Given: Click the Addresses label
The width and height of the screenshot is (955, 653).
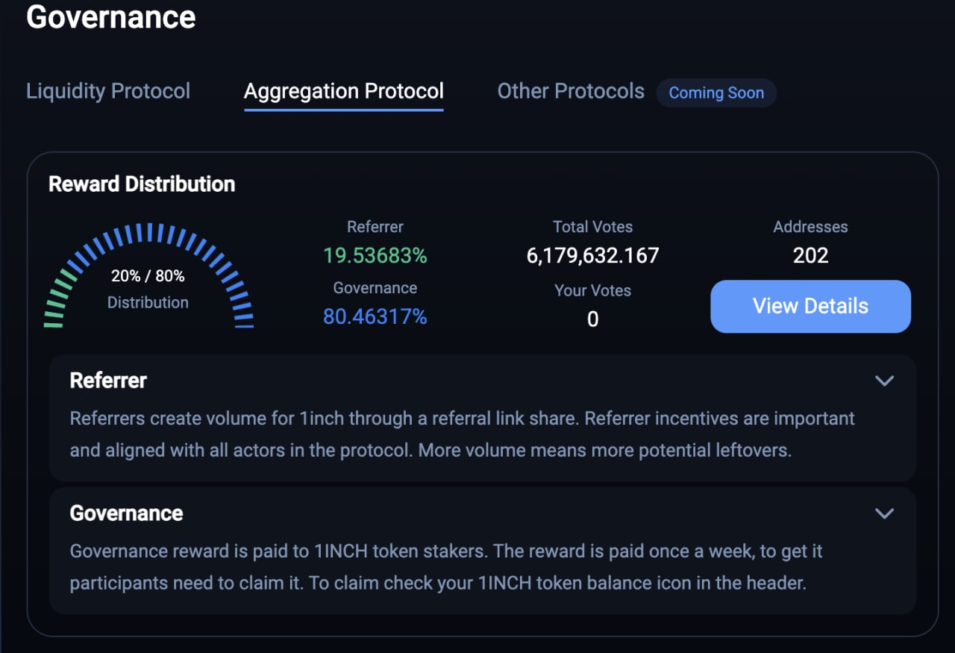Looking at the screenshot, I should 811,227.
